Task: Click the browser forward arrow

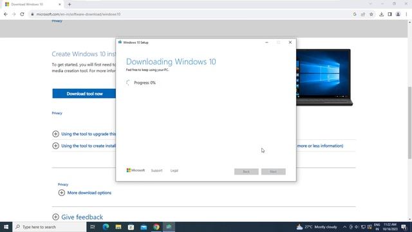Action: tap(14, 14)
